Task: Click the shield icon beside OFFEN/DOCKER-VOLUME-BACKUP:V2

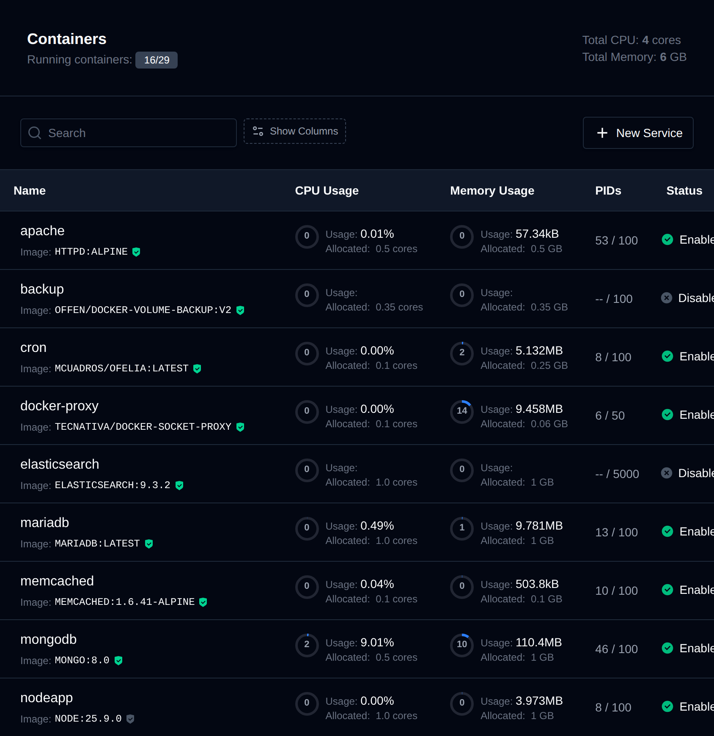Action: (x=240, y=310)
